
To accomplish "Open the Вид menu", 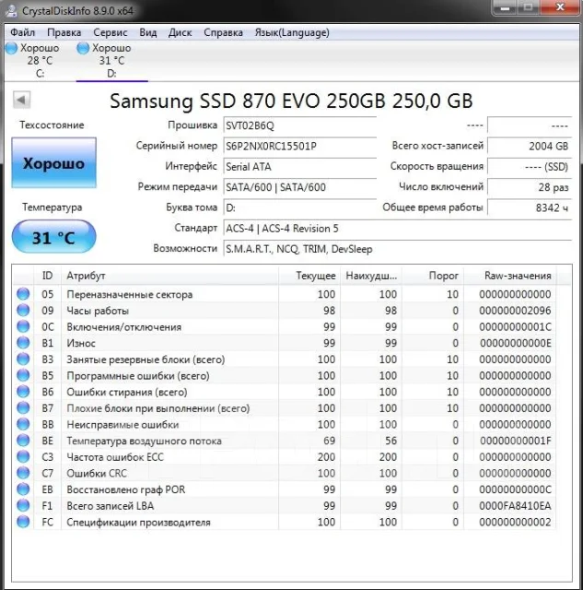I will (147, 33).
